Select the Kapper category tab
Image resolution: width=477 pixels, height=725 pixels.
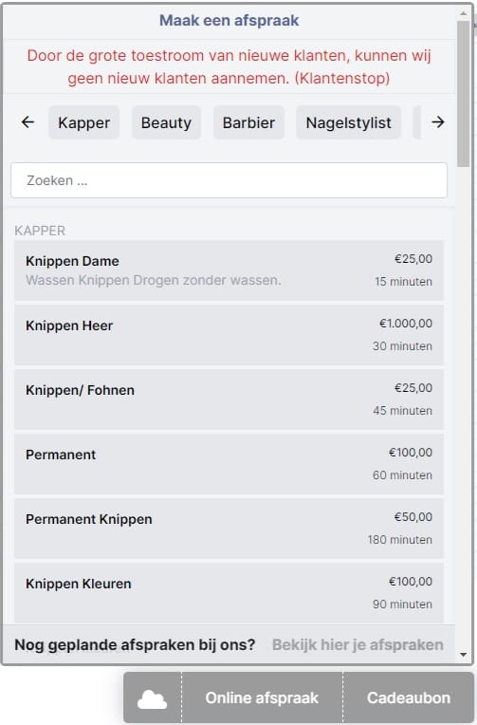click(83, 122)
